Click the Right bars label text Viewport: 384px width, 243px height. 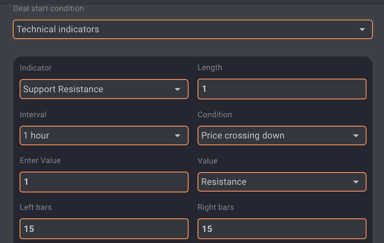215,207
